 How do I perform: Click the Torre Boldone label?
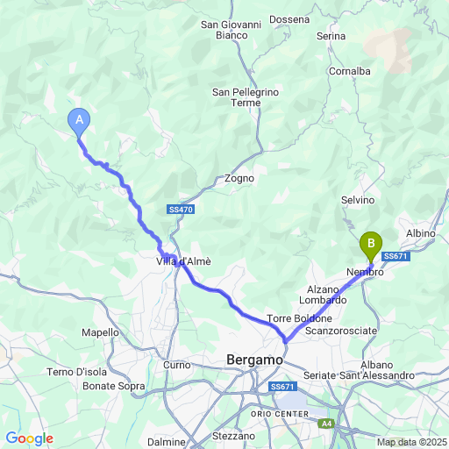click(x=299, y=318)
